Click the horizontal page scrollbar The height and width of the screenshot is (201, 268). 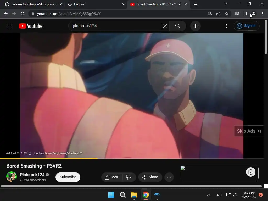point(131,186)
